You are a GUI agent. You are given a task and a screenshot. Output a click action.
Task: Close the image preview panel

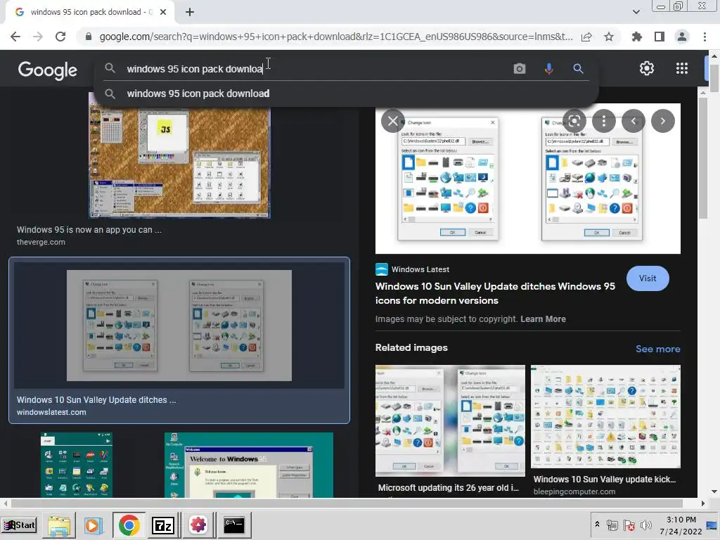point(392,121)
